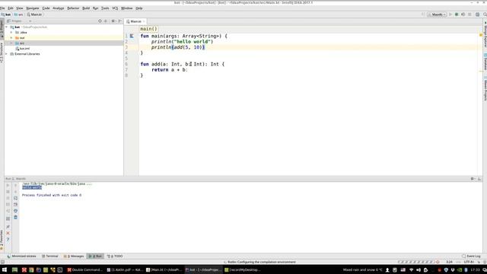Click the Collapse All icon in Project panel

tap(106, 21)
